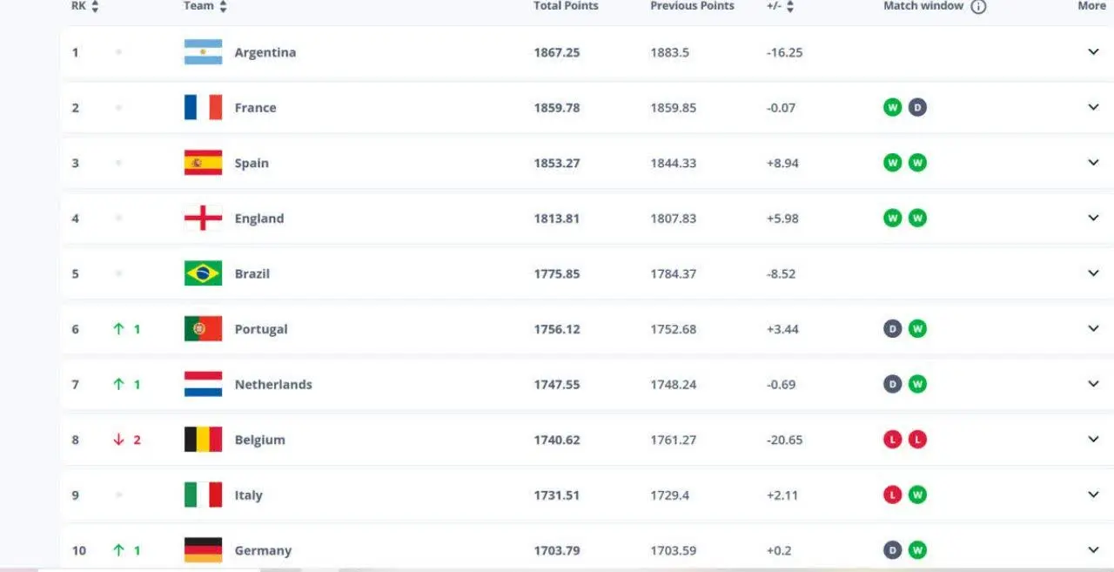Image resolution: width=1114 pixels, height=572 pixels.
Task: Expand the Argentina row details
Action: [1093, 52]
